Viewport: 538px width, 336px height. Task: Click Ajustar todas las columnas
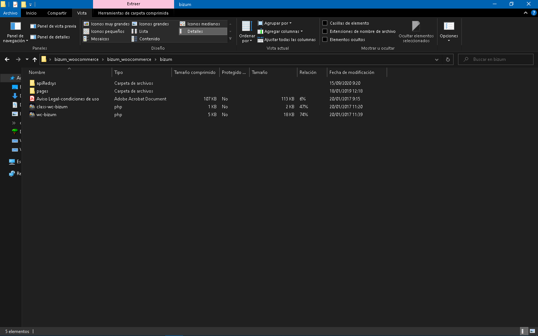click(287, 40)
